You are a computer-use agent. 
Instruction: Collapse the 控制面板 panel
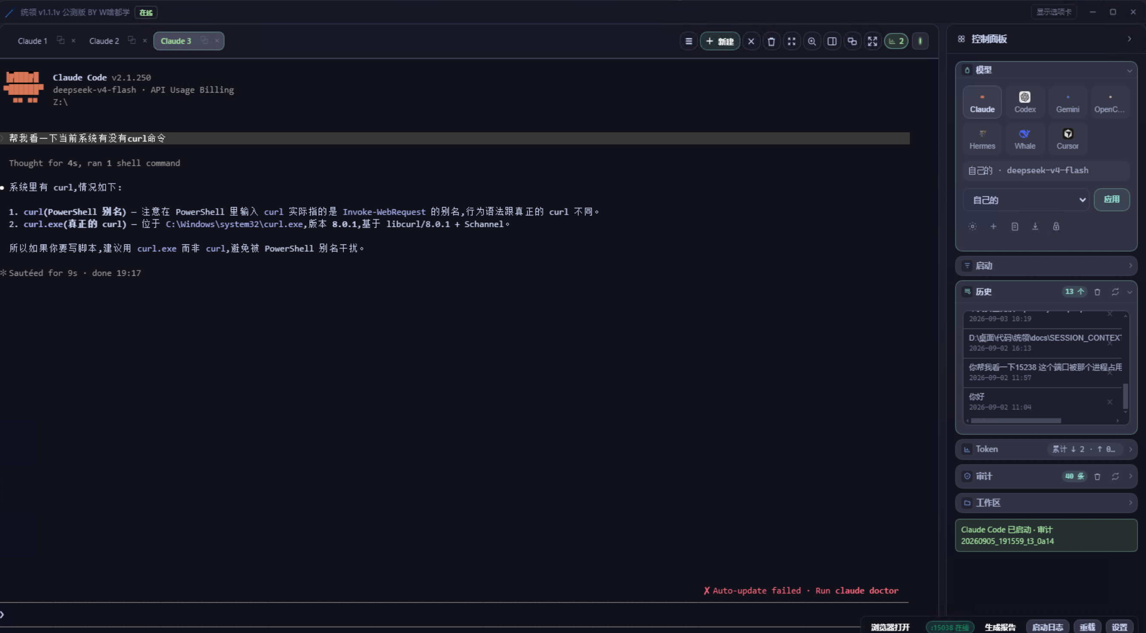(x=1129, y=39)
